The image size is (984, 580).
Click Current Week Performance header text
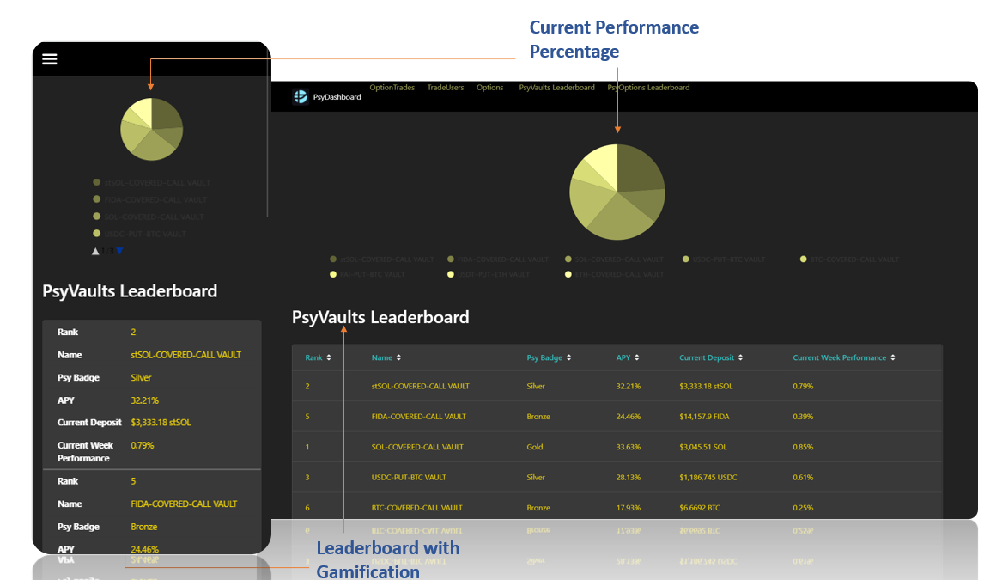[839, 357]
